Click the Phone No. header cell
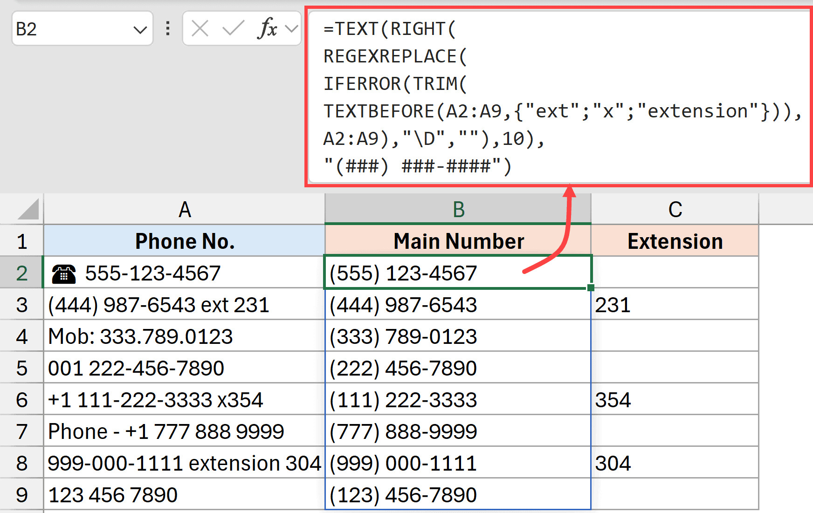 185,241
